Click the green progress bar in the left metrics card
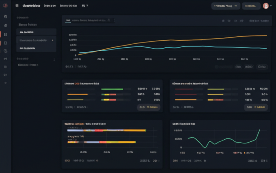Viewport: 276px width, 173px height. coord(112,89)
